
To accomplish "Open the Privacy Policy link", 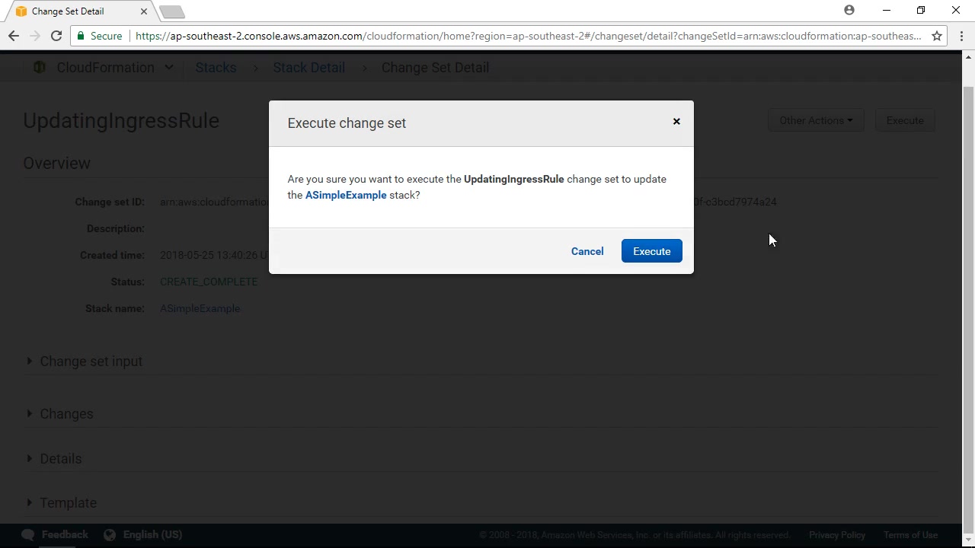I will [x=837, y=535].
